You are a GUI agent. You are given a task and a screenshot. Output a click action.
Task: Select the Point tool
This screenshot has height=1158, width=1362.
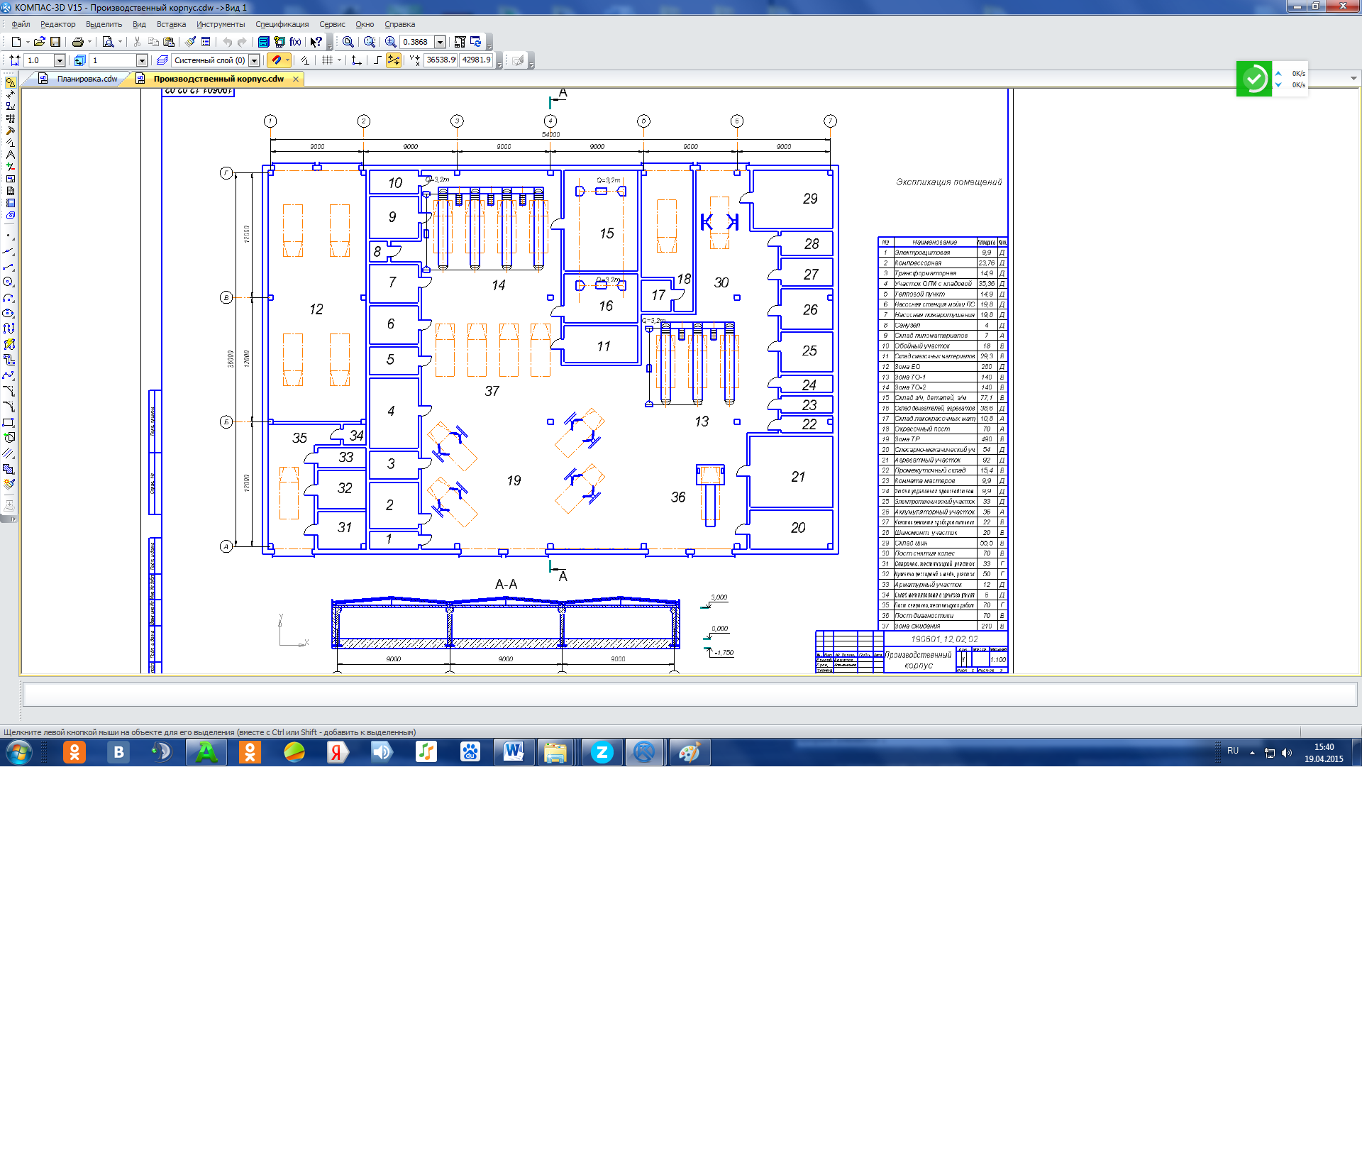pos(9,236)
